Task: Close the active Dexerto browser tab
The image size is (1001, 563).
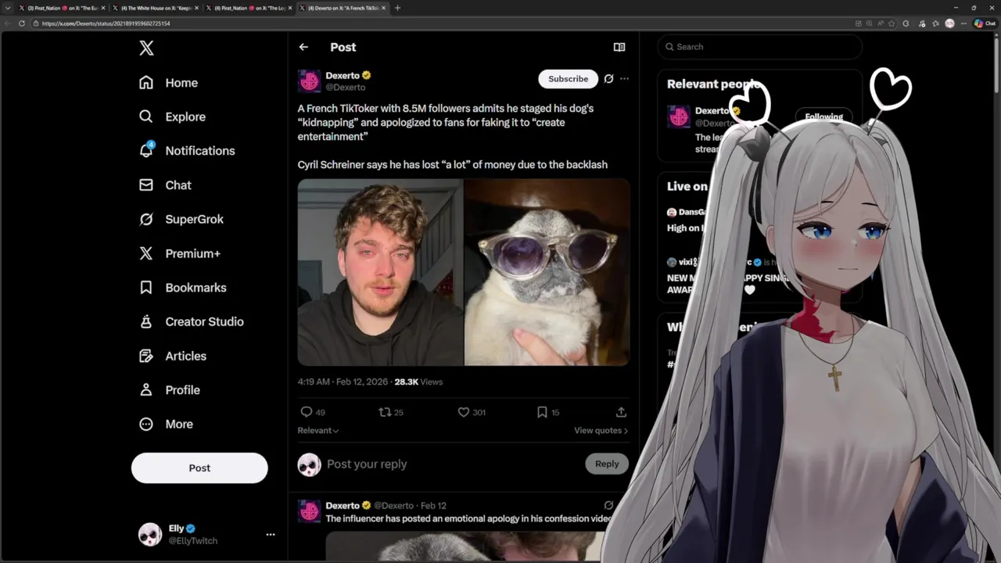Action: point(383,8)
